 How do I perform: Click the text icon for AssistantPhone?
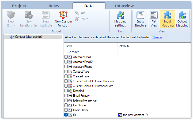tap(70, 67)
